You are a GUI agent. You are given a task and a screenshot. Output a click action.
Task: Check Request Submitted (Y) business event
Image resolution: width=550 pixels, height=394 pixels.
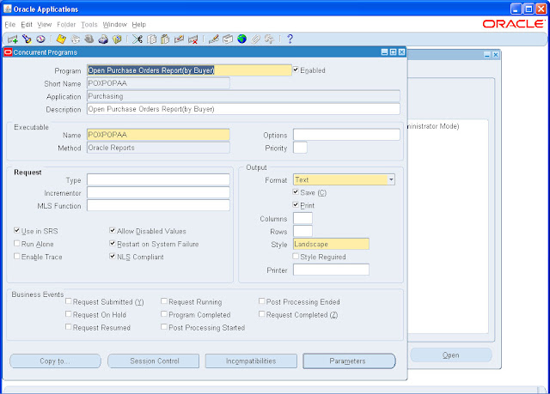point(69,301)
